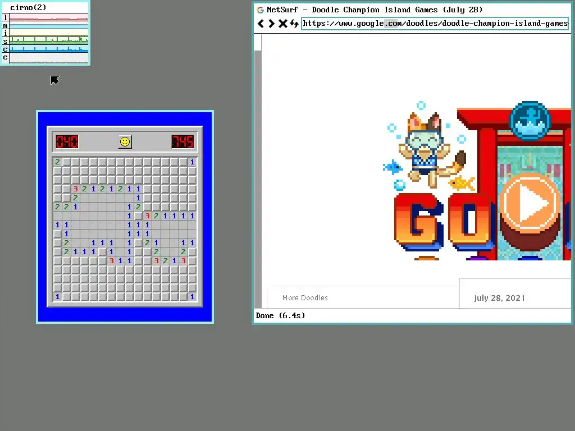Focus the NetSurf URL address field
Image resolution: width=575 pixels, height=431 pixels.
[x=435, y=24]
